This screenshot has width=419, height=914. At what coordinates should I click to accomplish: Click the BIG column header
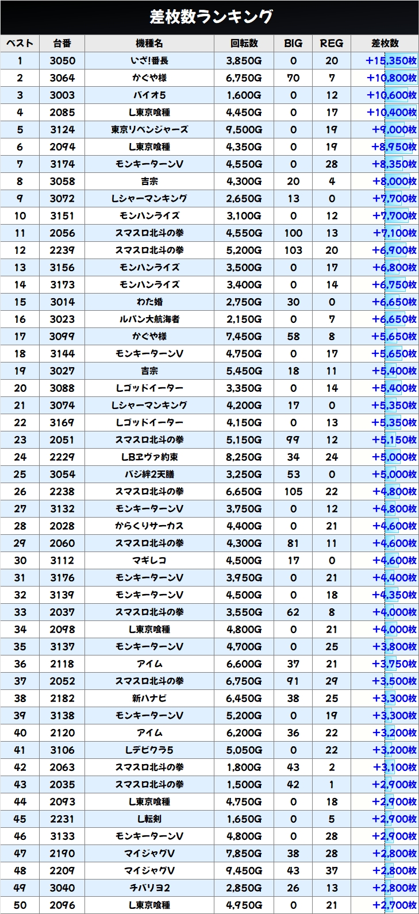(293, 43)
